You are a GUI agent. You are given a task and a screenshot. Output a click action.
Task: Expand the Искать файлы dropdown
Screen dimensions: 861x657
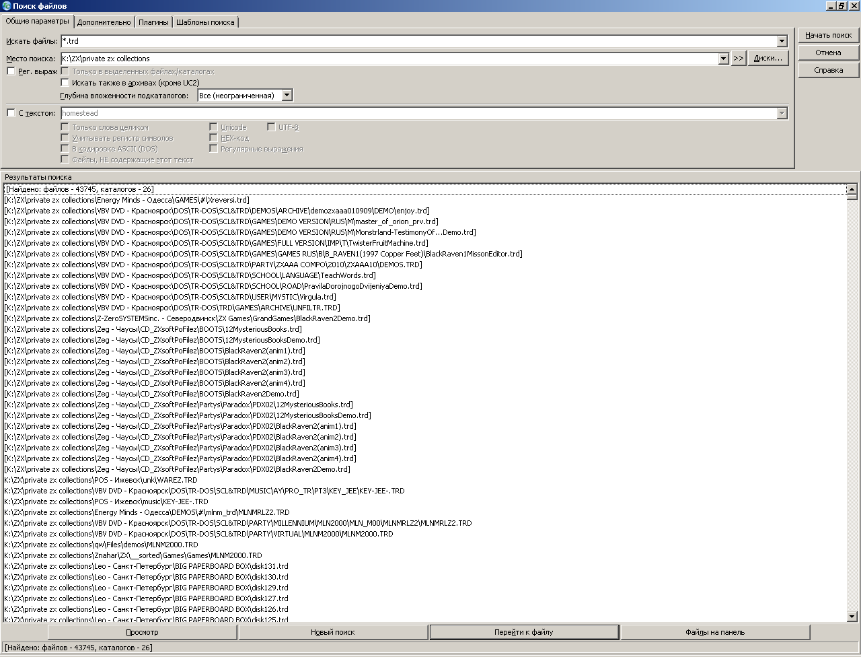782,42
